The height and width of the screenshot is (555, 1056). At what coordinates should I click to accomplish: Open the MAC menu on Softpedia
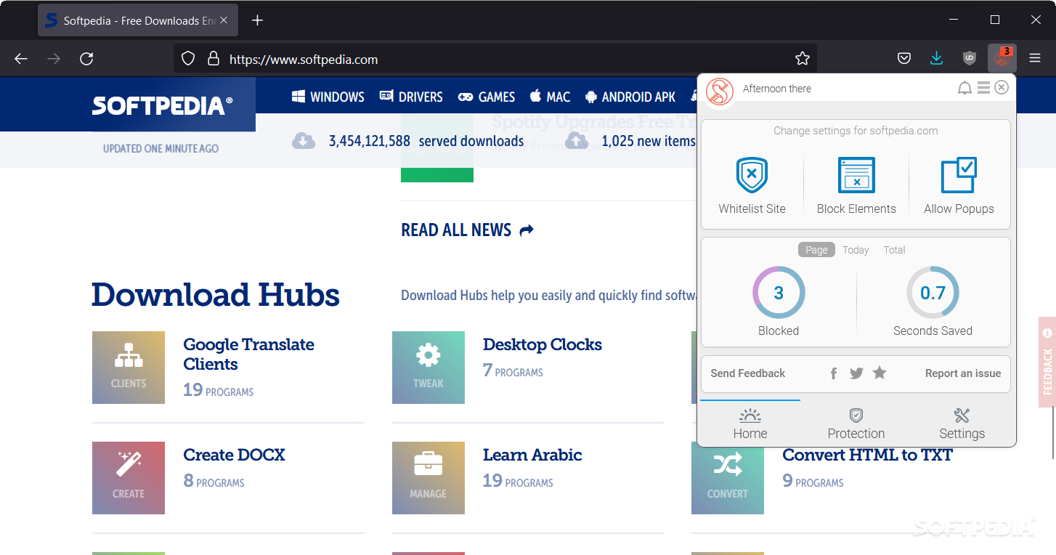pos(550,97)
